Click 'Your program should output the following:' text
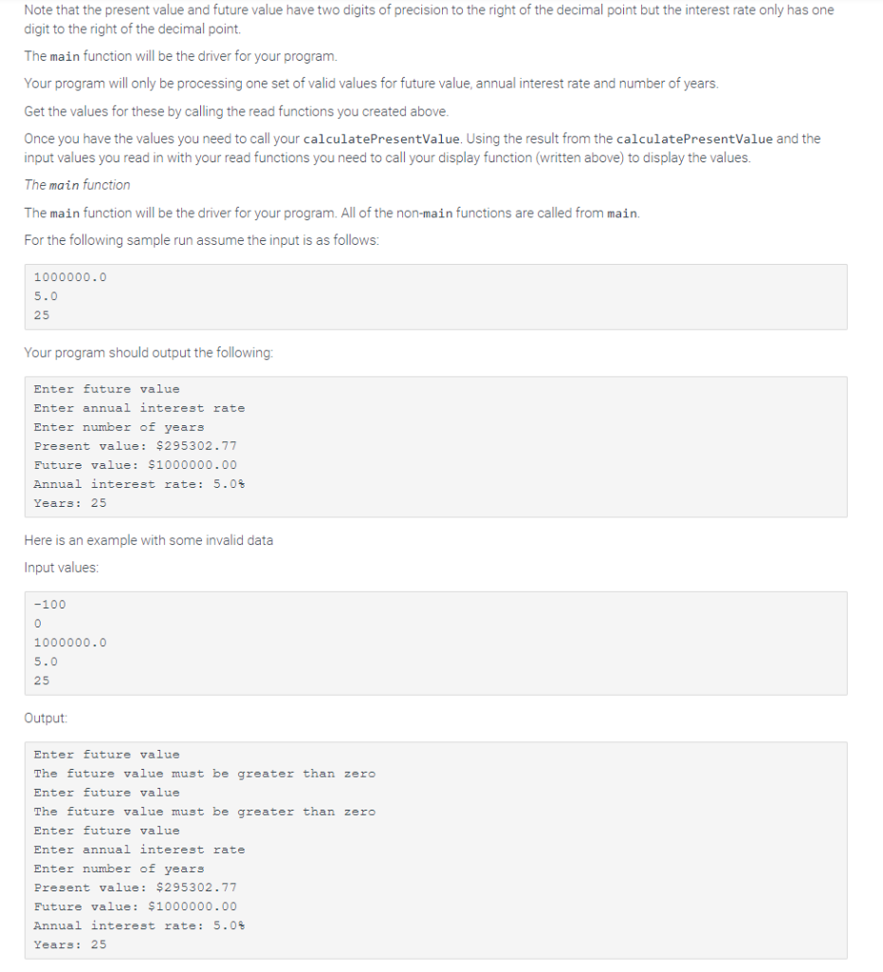This screenshot has height=972, width=883. click(x=149, y=352)
